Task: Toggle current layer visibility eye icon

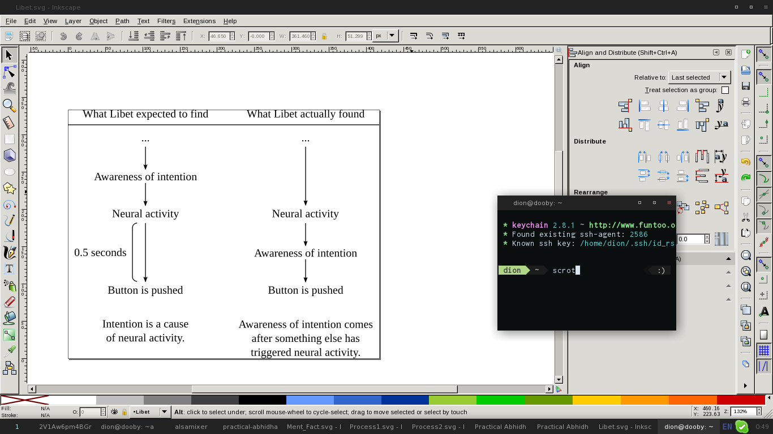Action: click(x=114, y=412)
